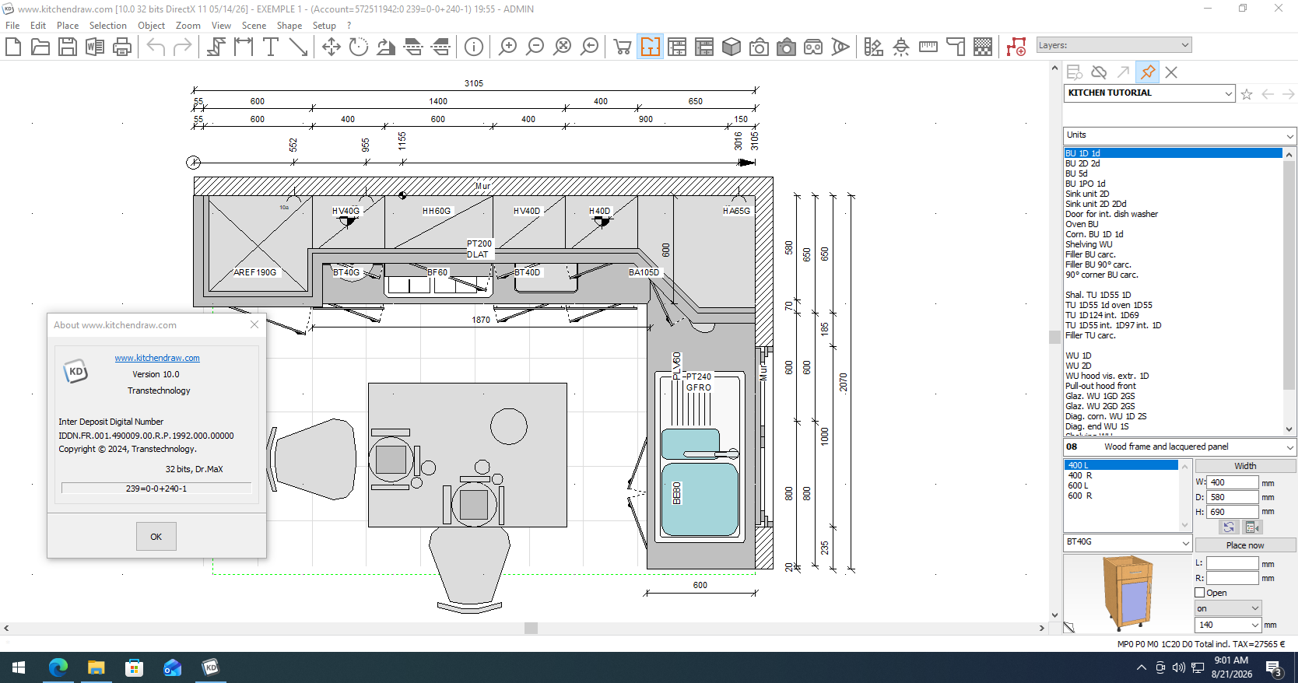Viewport: 1298px width, 683px height.
Task: Save the scene with floppy icon
Action: point(68,47)
